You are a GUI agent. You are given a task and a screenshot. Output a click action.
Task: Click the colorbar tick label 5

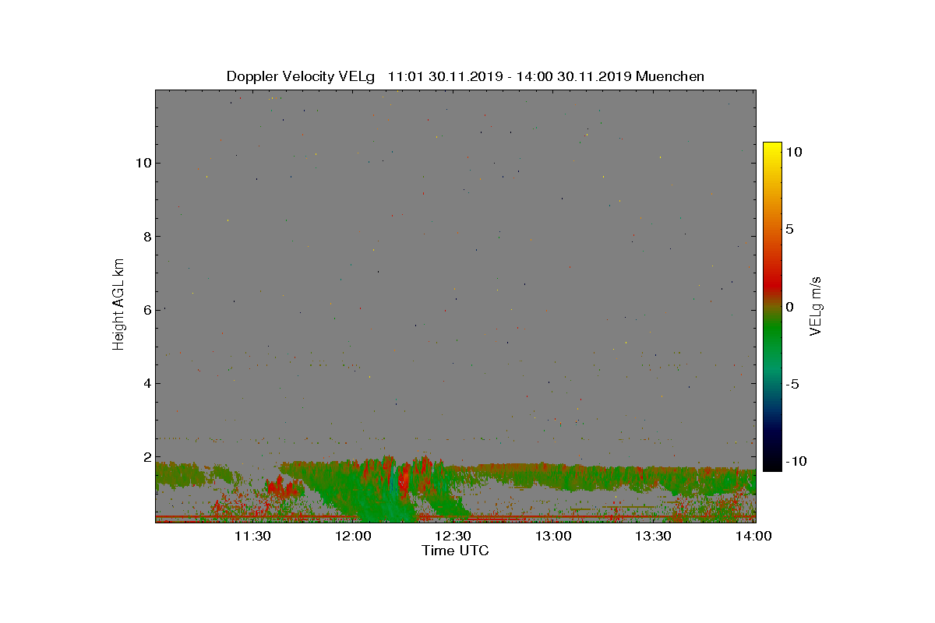tap(789, 229)
